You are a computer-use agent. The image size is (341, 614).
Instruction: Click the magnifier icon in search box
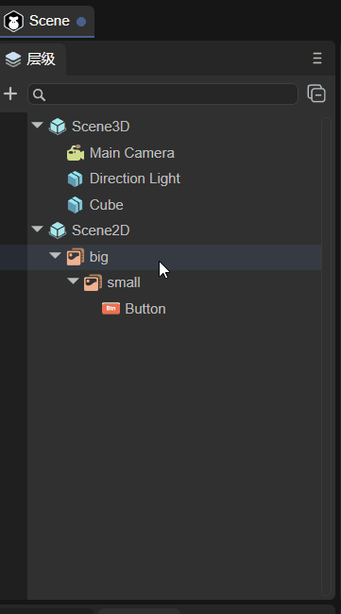pyautogui.click(x=39, y=94)
